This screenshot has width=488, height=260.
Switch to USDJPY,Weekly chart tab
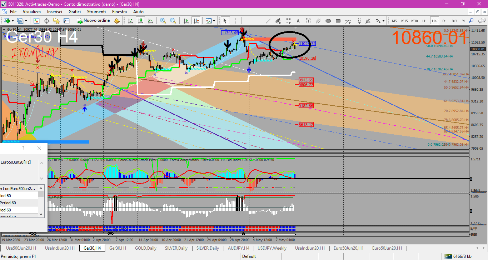272,248
